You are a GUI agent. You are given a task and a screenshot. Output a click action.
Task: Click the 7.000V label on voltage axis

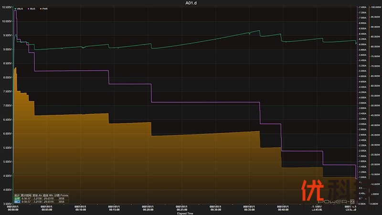(x=6, y=105)
